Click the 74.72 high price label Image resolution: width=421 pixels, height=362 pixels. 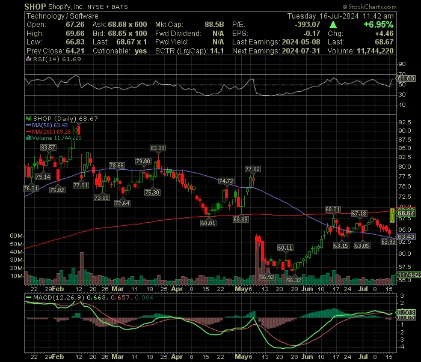[x=226, y=181]
